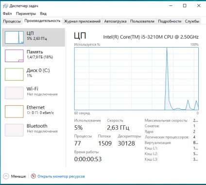The width and height of the screenshot is (206, 185).
Task: Select the Диск 0 (C:) graph thumbnail
Action: [14, 74]
